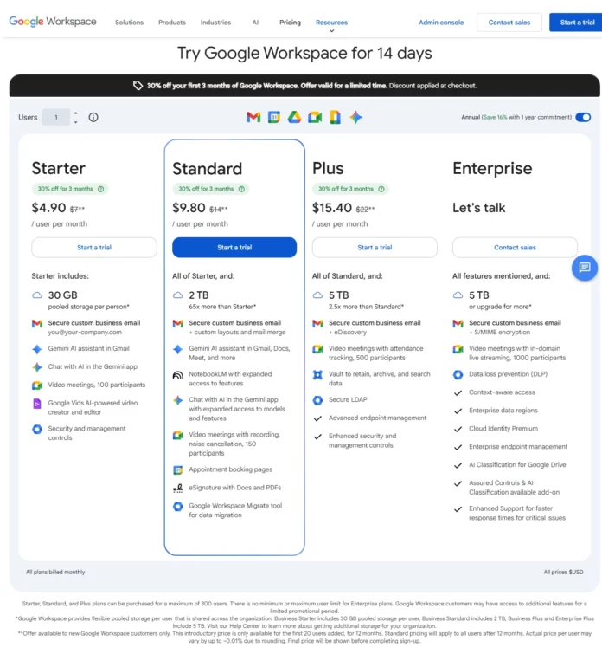Click the Google Workspace logo
The height and width of the screenshot is (654, 602).
[x=53, y=22]
